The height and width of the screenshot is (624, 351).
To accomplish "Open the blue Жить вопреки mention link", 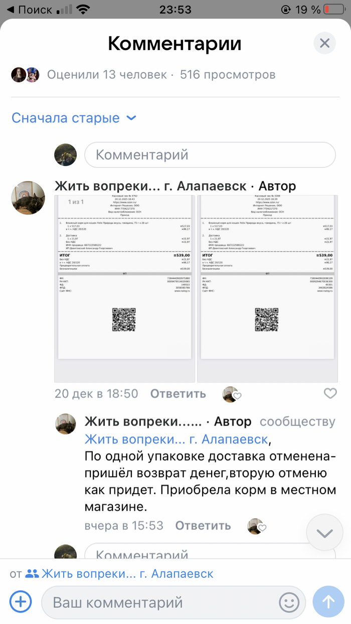I will pos(176,440).
